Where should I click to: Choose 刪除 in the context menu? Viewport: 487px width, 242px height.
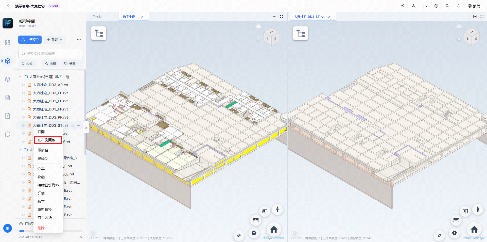pyautogui.click(x=48, y=228)
